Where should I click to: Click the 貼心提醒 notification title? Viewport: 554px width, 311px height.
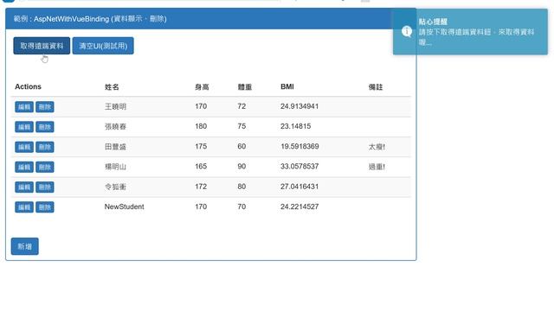click(433, 22)
